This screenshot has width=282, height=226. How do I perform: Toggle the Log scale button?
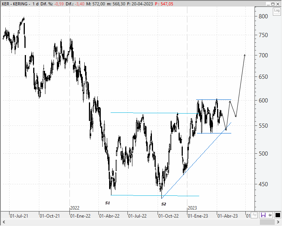[x=277, y=11]
